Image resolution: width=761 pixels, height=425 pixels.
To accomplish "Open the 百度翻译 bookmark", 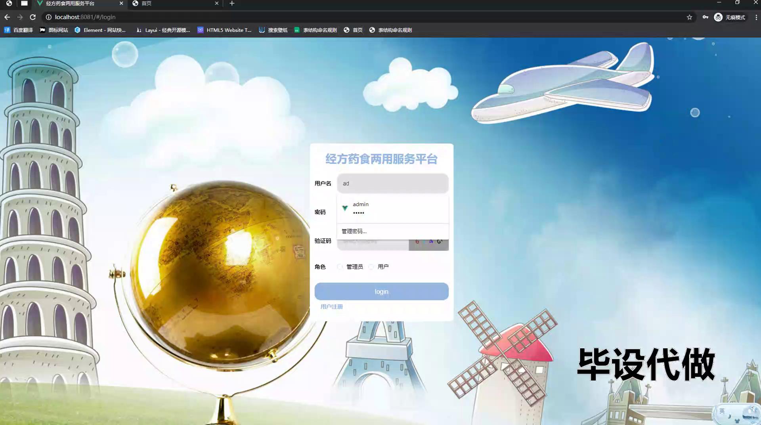I will click(x=19, y=30).
